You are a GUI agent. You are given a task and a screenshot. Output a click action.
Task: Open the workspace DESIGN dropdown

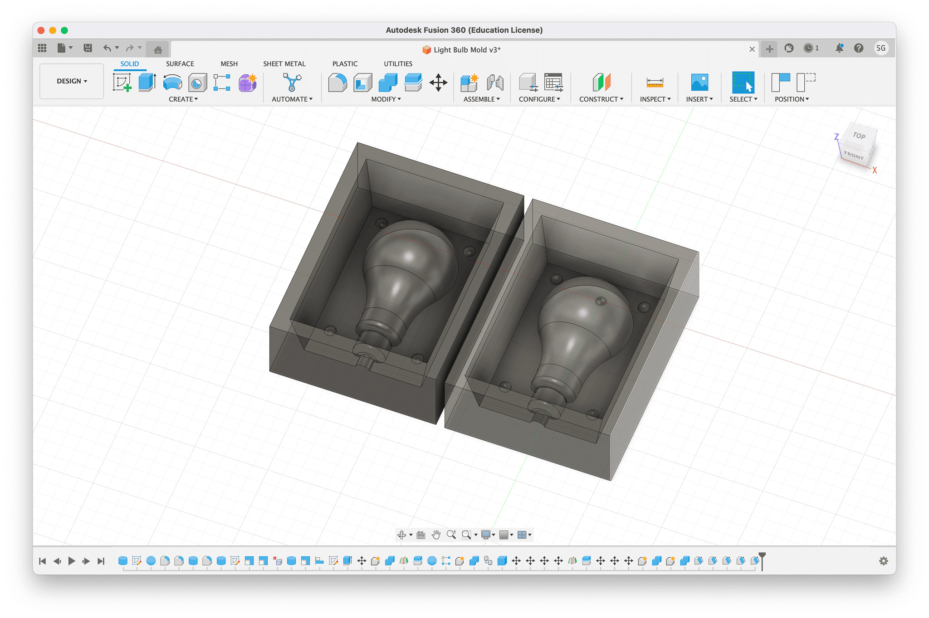click(72, 81)
